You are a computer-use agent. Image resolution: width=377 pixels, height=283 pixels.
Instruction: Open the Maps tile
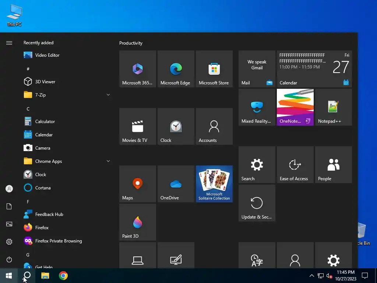point(138,184)
